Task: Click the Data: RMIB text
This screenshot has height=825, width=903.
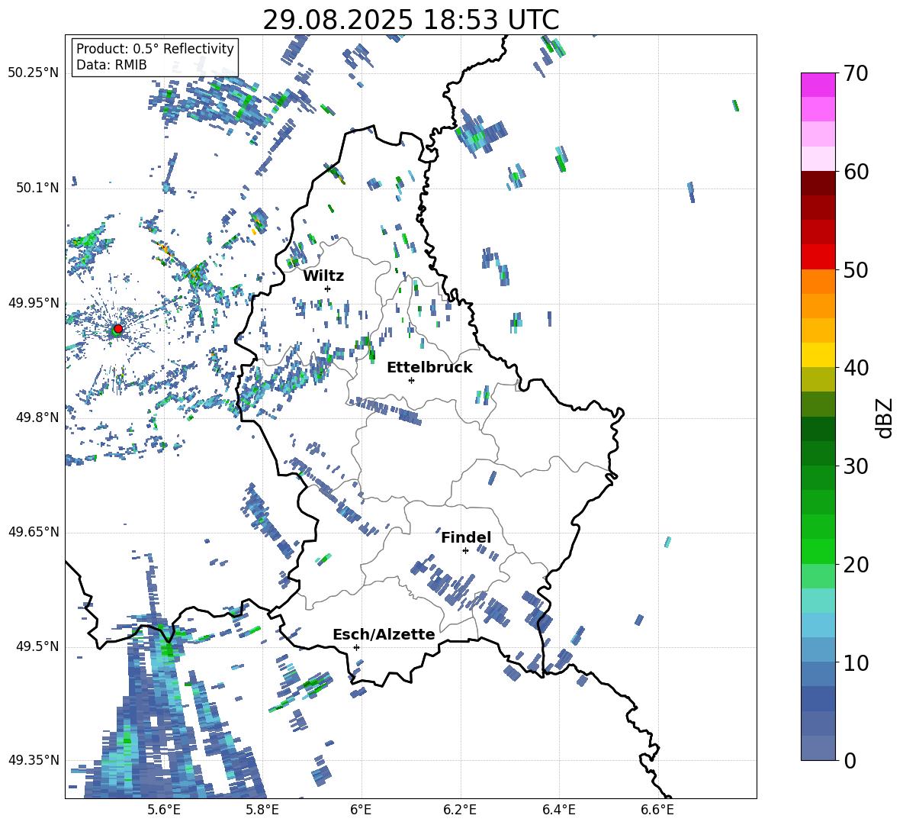Action: (111, 65)
